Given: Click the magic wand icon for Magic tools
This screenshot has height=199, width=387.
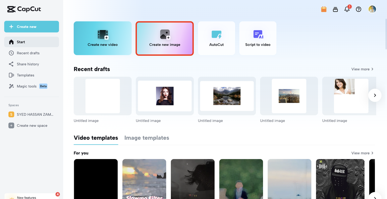Looking at the screenshot, I should point(11,86).
